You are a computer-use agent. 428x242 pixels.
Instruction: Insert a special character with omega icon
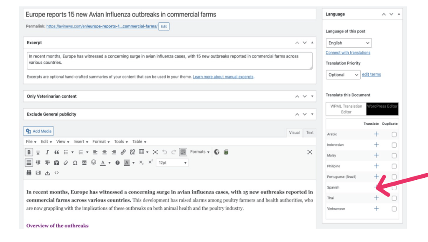pos(75,163)
